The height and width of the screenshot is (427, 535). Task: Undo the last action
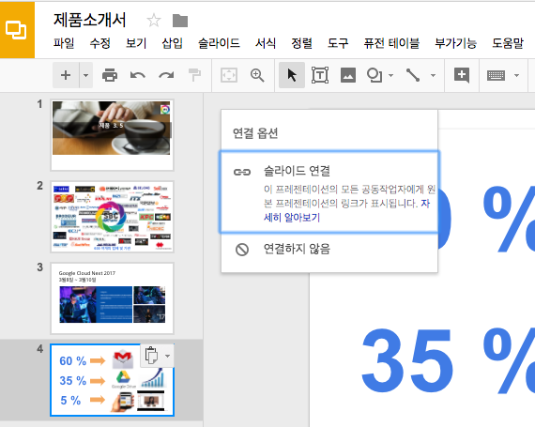tap(138, 75)
